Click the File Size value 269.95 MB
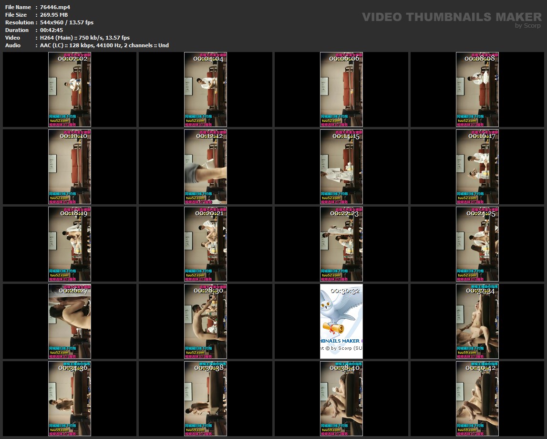 click(54, 15)
